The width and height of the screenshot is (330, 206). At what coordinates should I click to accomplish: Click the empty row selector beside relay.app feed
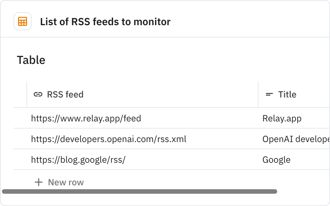[x=19, y=118]
